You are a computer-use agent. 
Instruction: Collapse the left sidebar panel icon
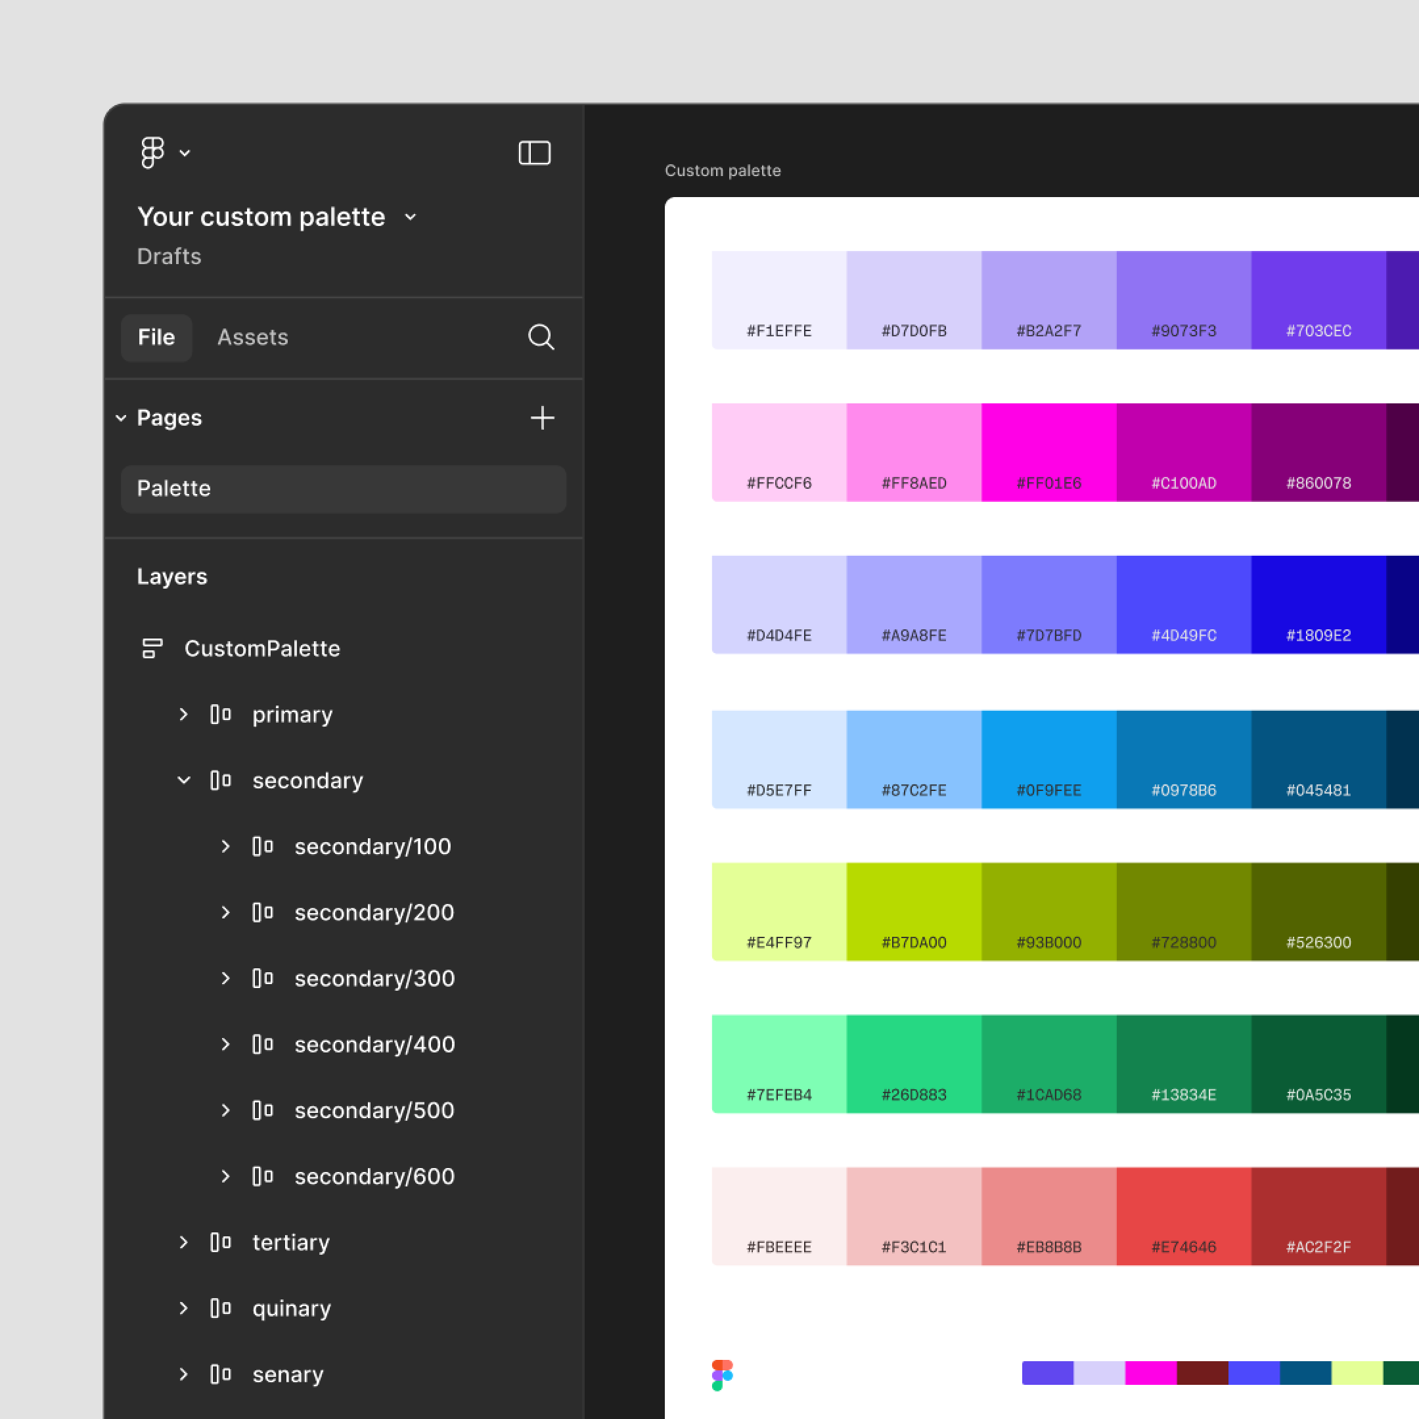click(x=535, y=152)
